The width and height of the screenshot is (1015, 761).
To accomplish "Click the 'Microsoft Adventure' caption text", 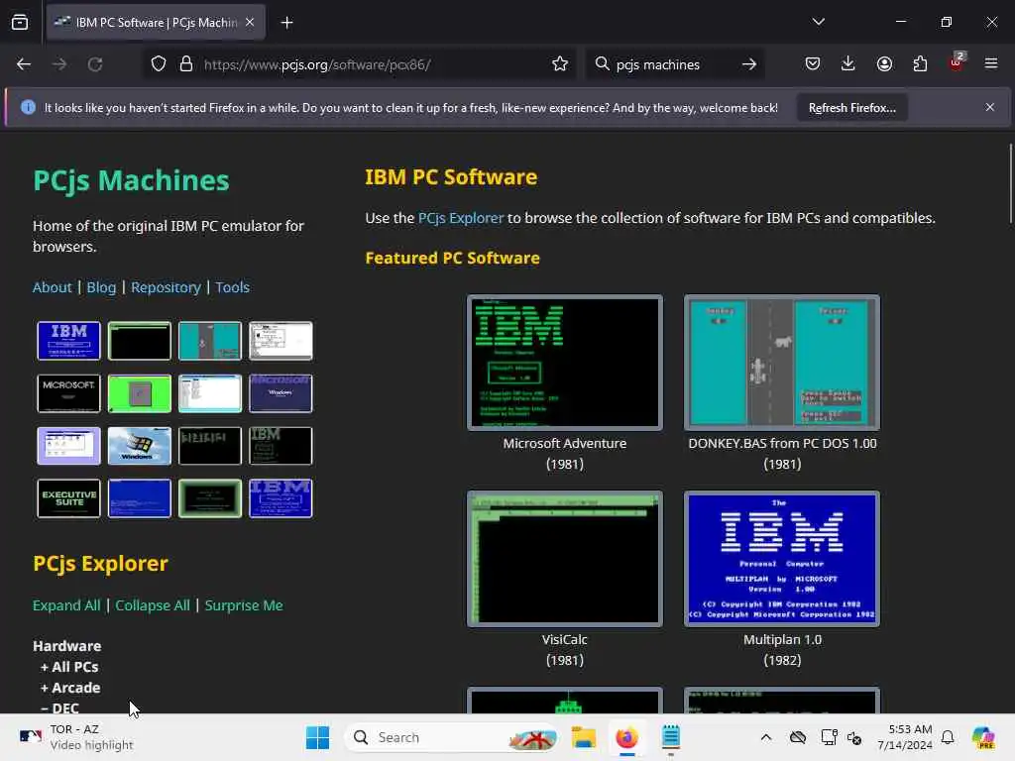I will click(x=564, y=443).
